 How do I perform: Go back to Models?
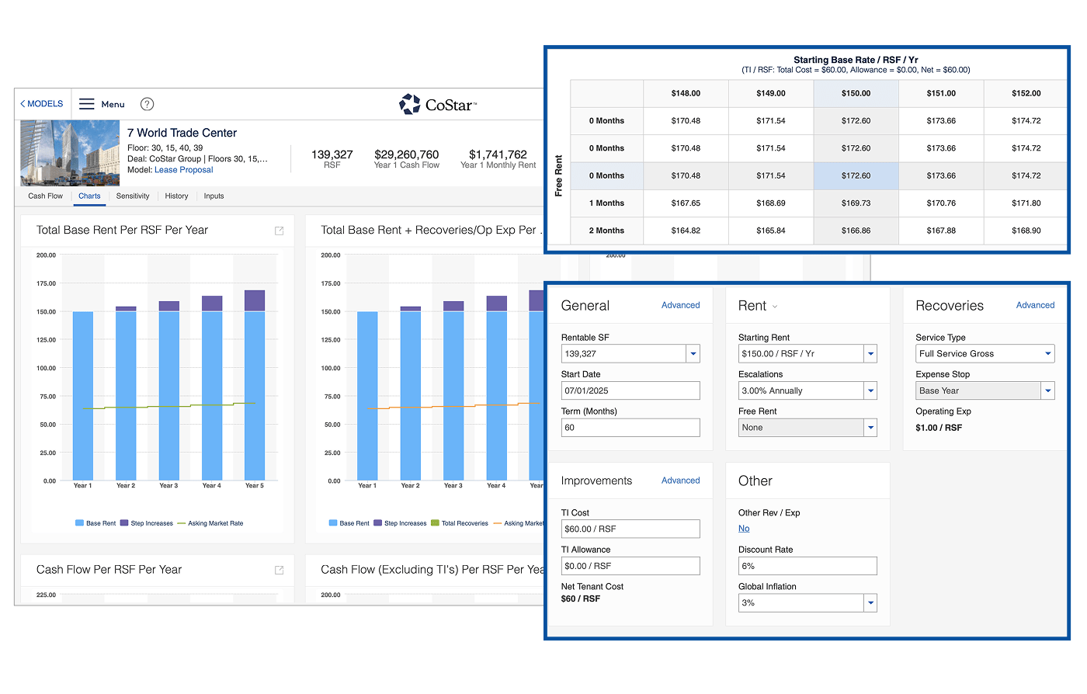(42, 104)
